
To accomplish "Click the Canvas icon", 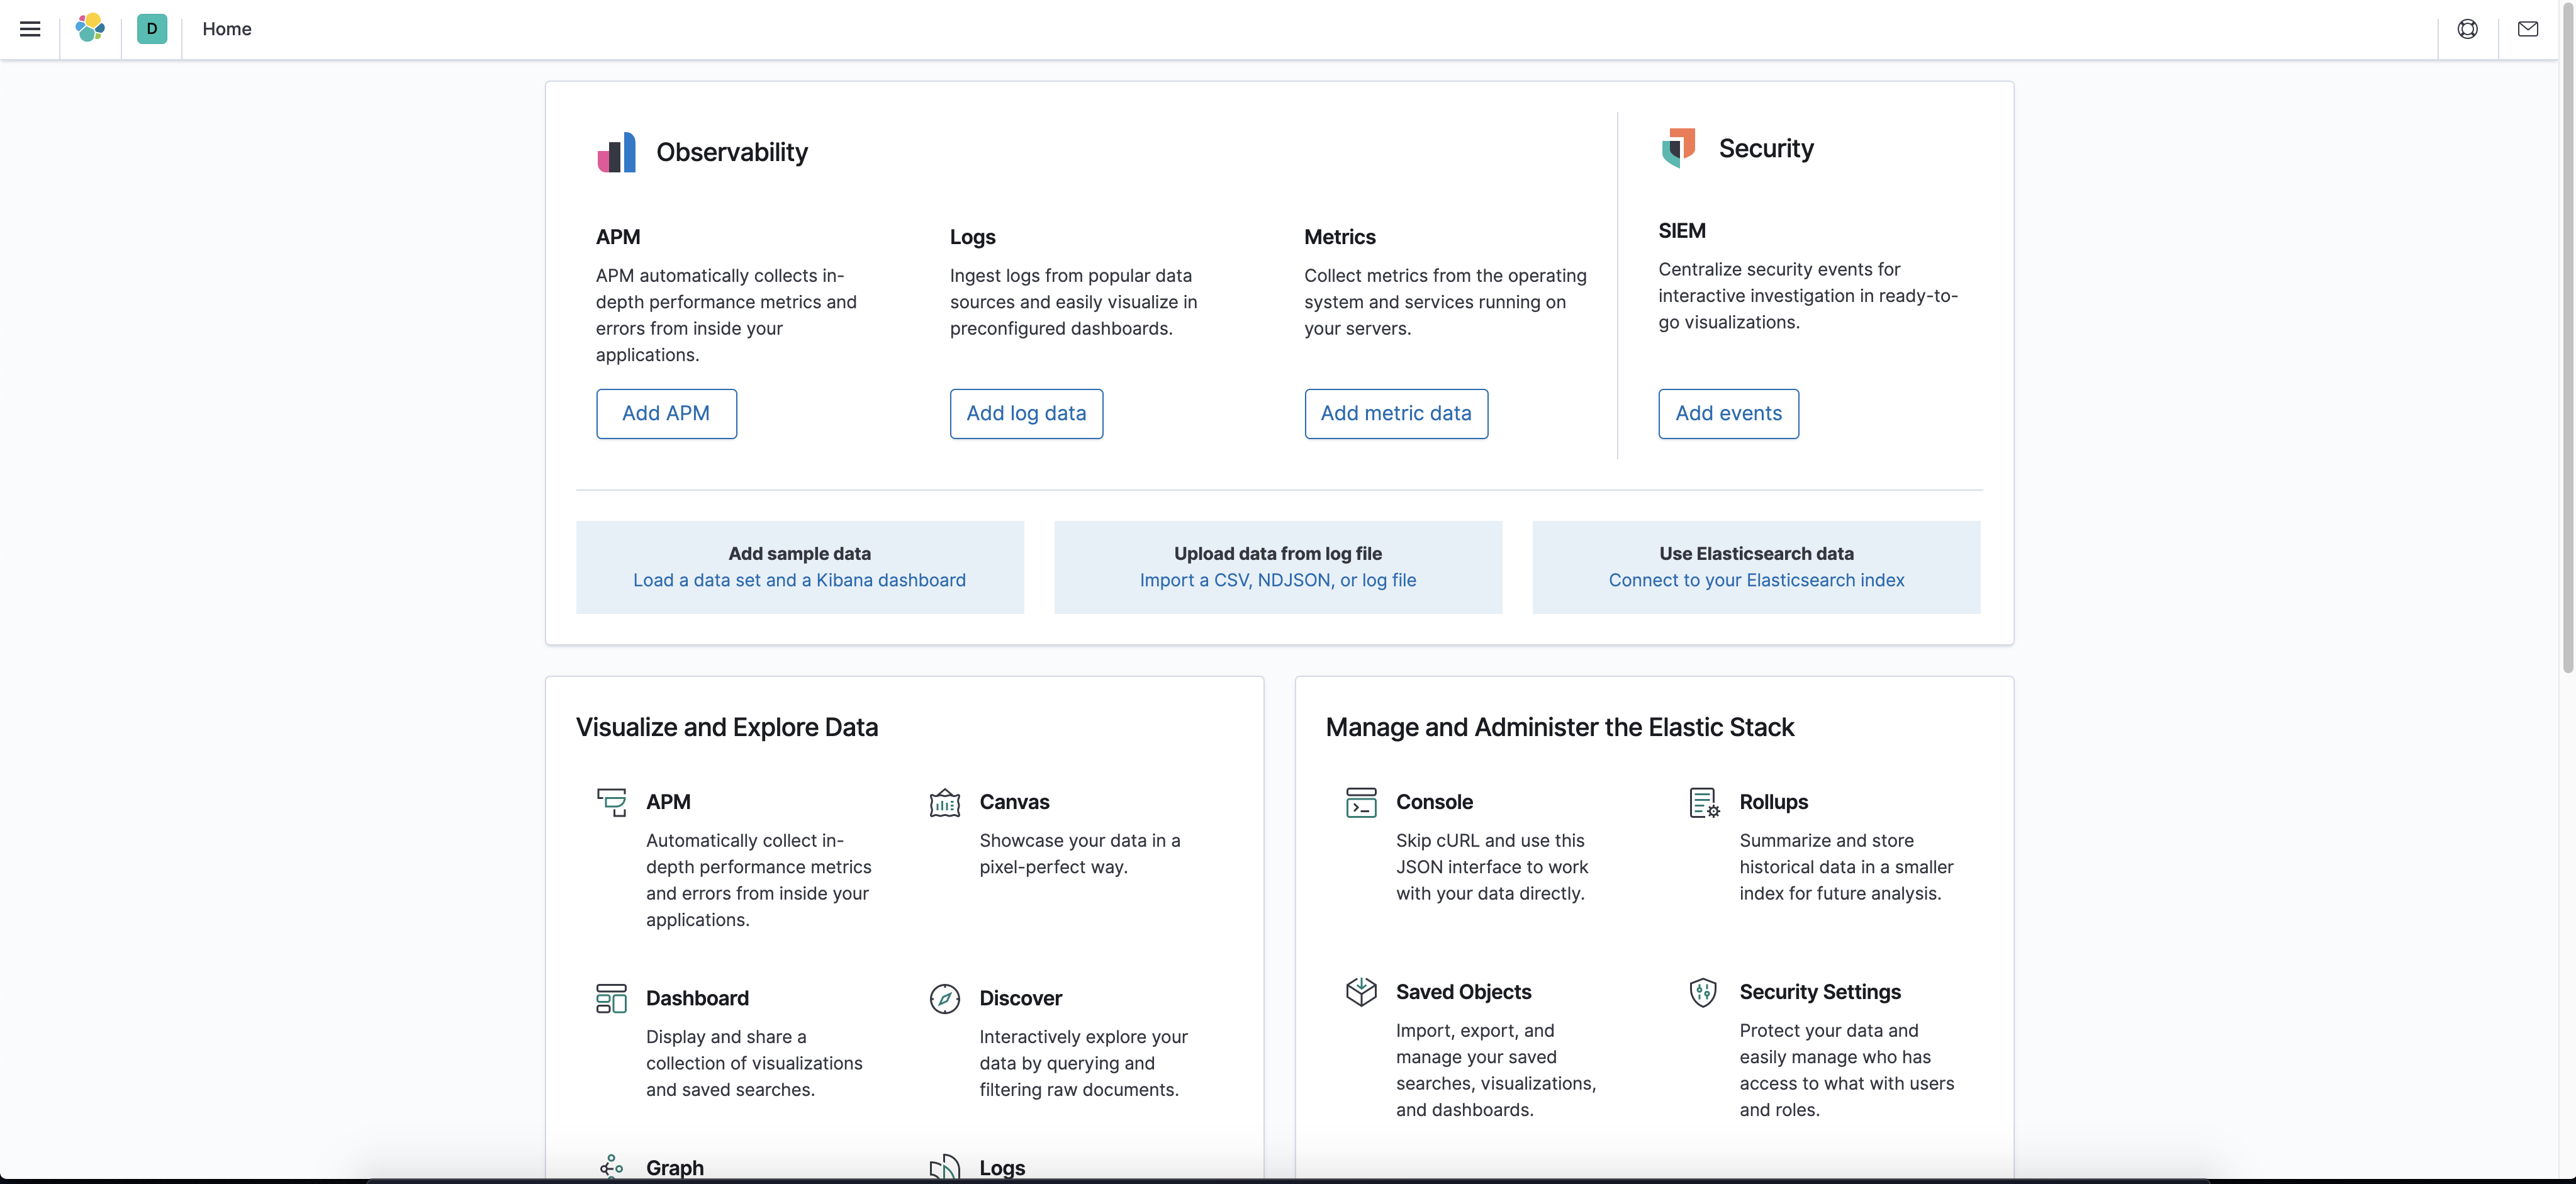I will tap(944, 802).
